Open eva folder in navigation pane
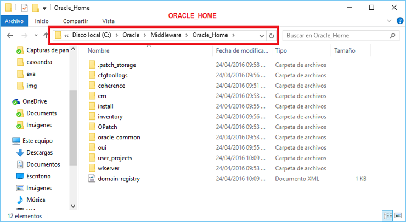 coord(31,74)
